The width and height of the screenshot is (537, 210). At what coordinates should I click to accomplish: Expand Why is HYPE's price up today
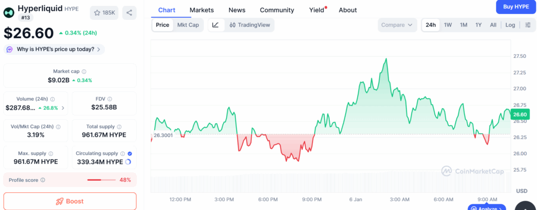tap(55, 49)
